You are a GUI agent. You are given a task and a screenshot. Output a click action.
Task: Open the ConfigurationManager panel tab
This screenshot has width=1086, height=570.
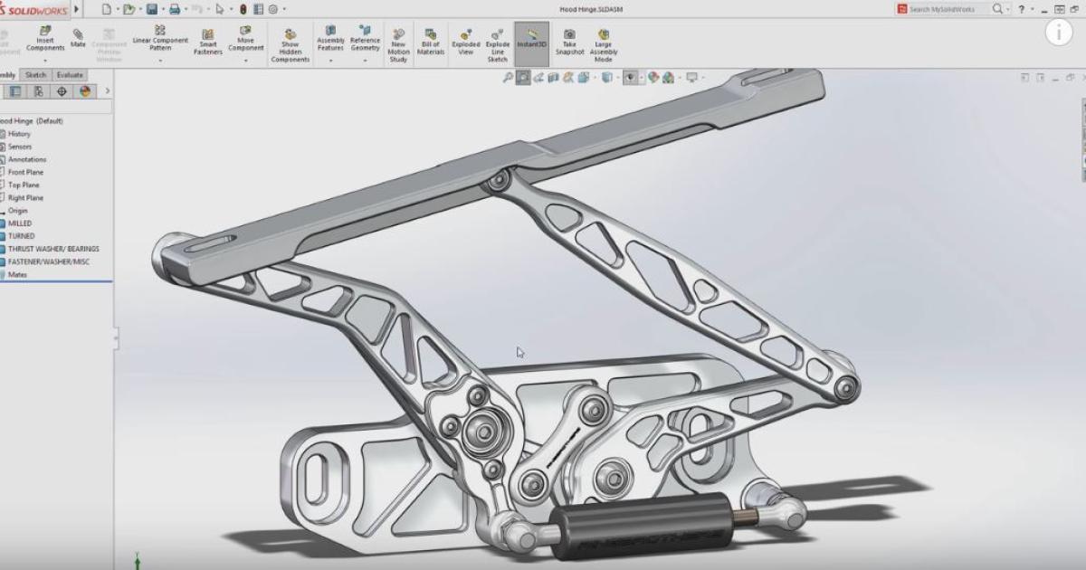tap(39, 91)
